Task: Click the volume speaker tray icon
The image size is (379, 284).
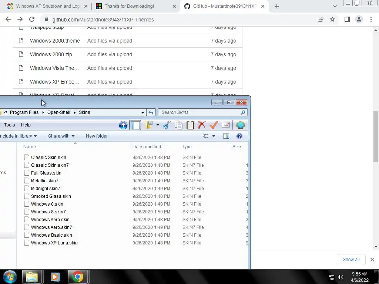Action: [341, 277]
